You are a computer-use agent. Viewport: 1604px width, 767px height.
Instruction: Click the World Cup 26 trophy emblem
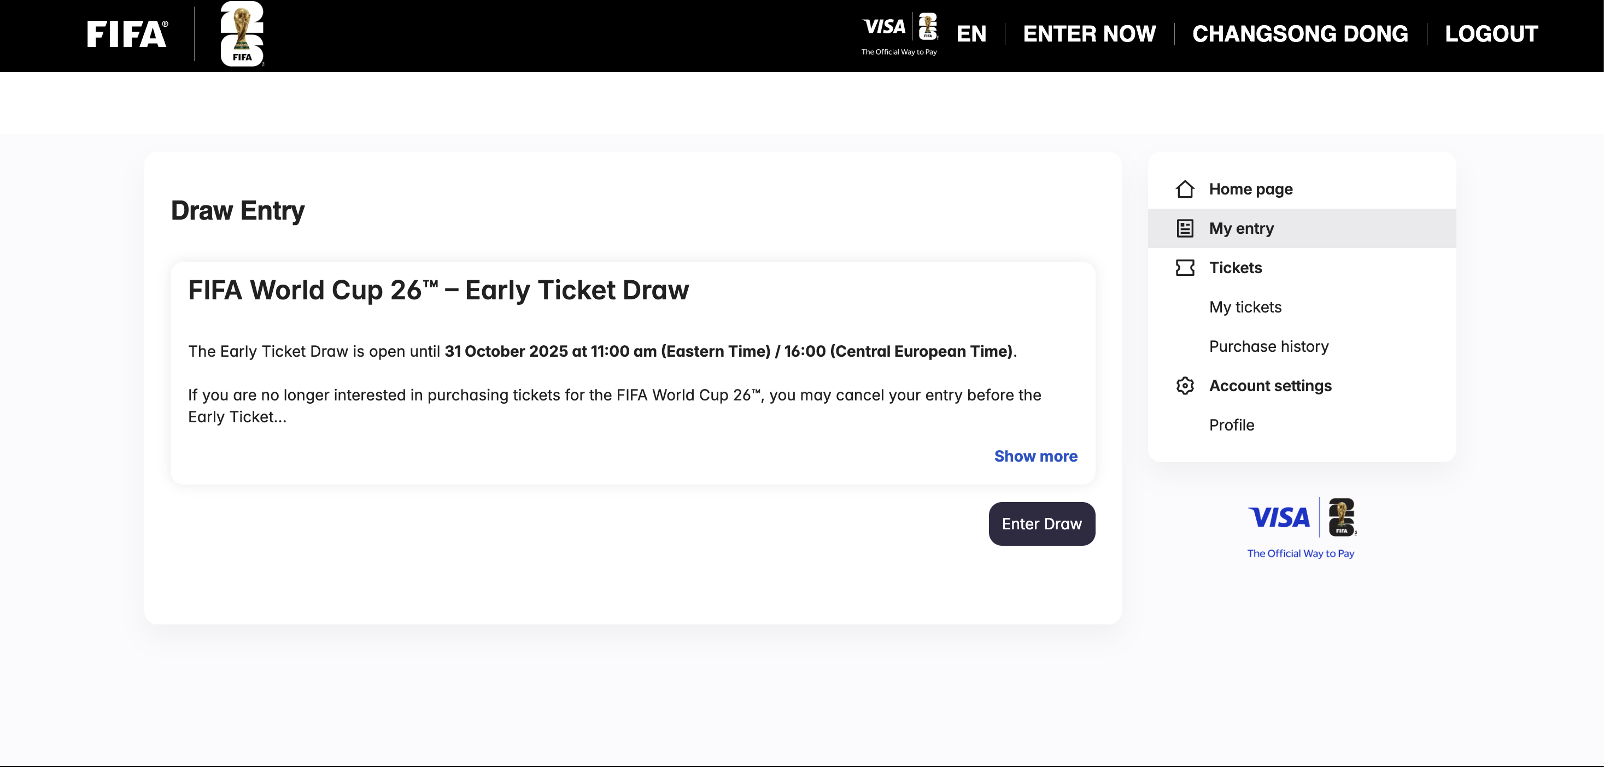(242, 33)
